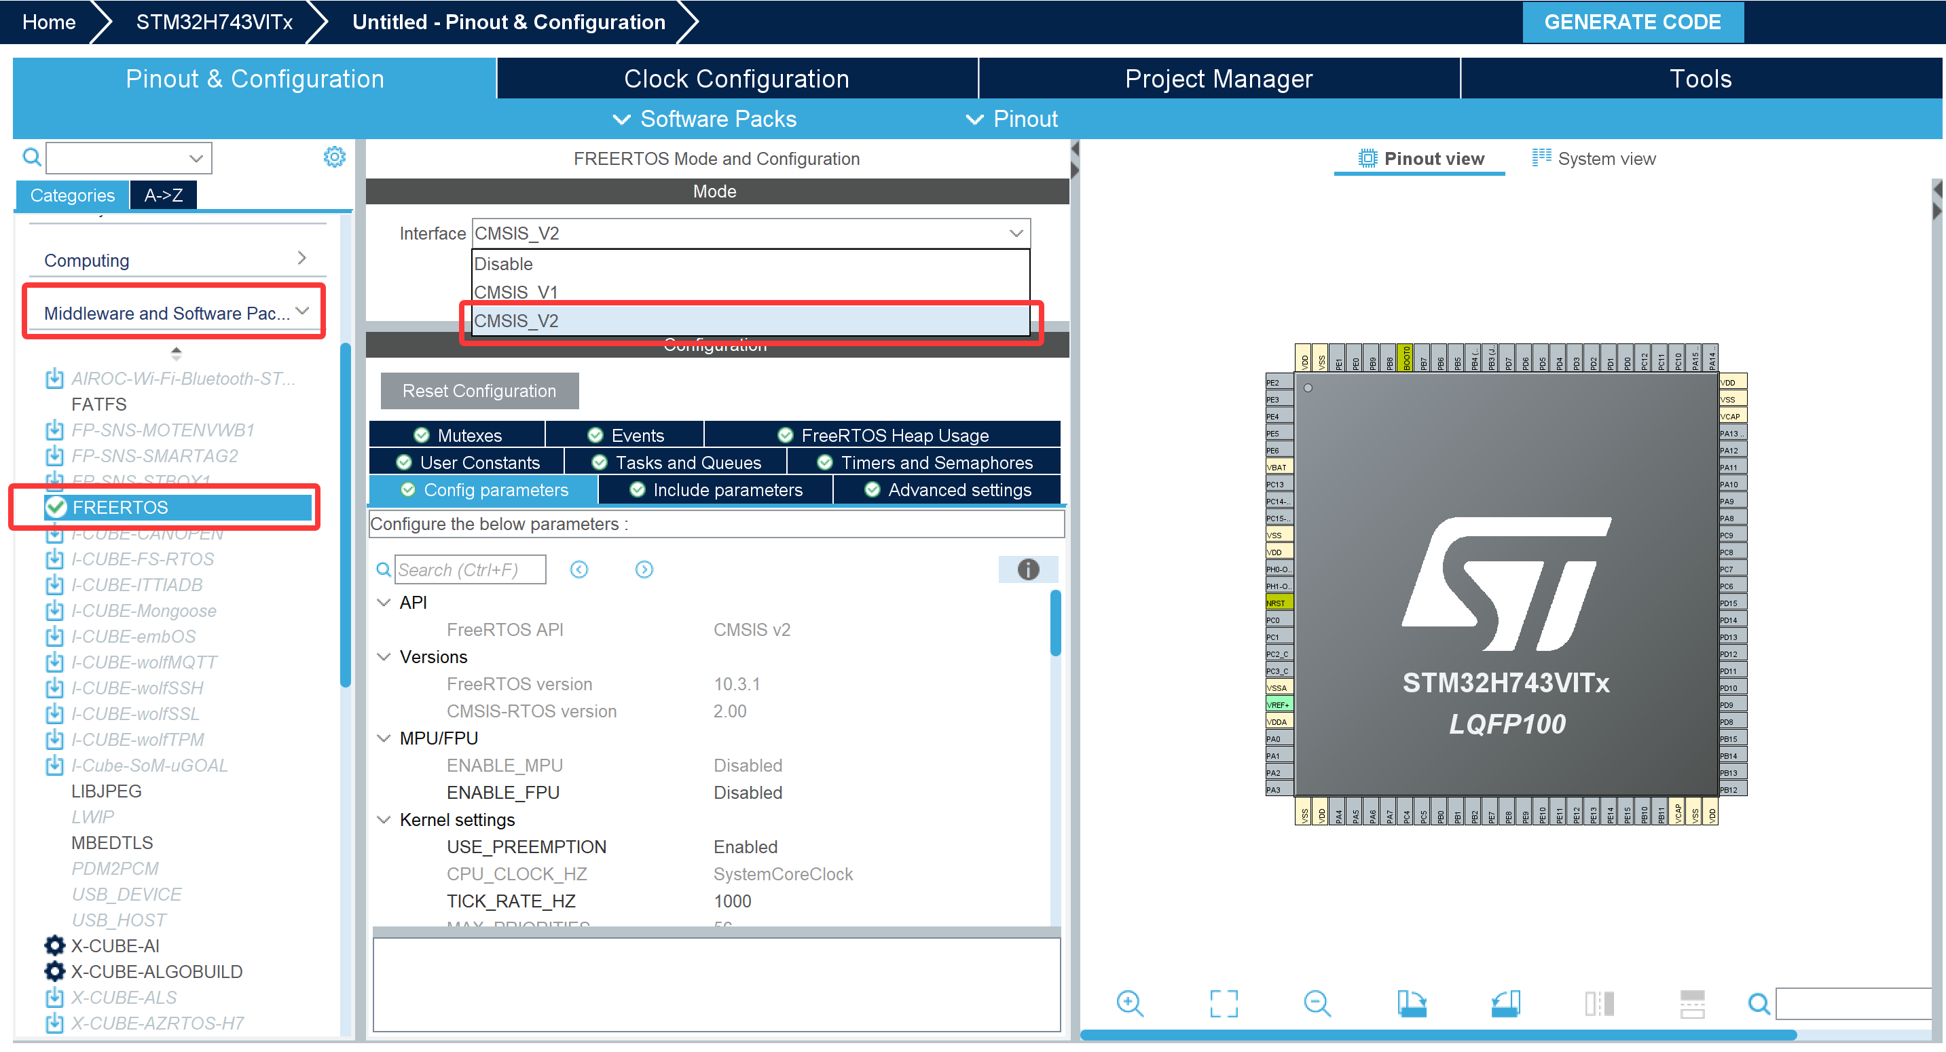1946x1052 pixels.
Task: Click the previous search result arrow icon
Action: (579, 569)
